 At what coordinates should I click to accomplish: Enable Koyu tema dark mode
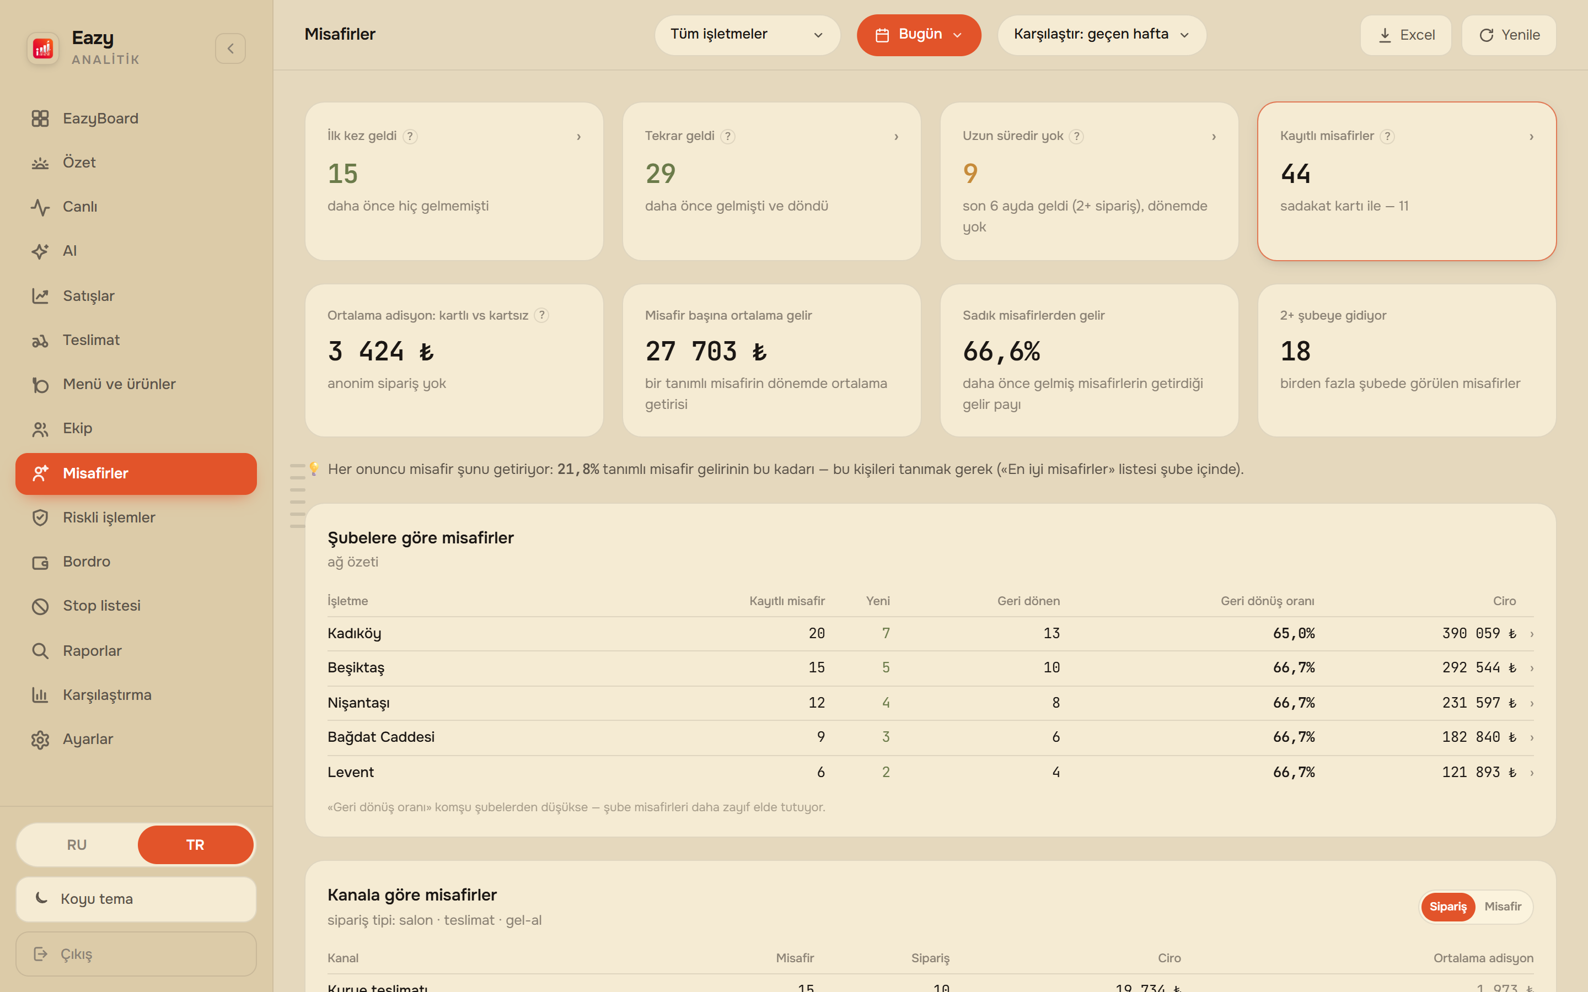(x=136, y=899)
